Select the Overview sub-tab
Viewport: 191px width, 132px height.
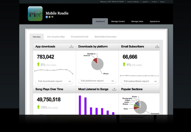click(37, 37)
